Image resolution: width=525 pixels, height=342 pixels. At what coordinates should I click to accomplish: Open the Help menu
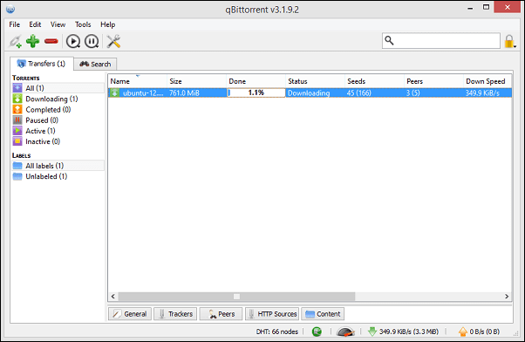point(108,24)
